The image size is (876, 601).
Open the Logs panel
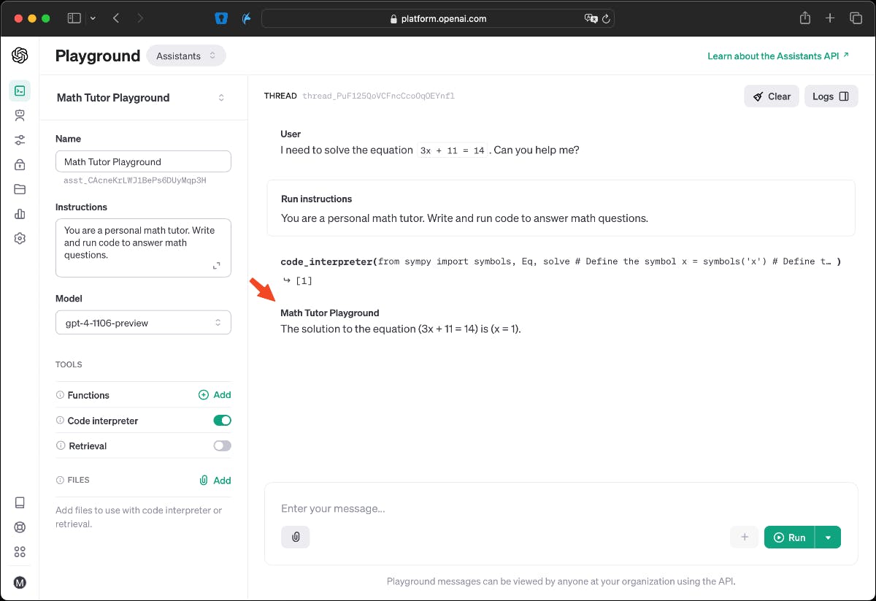[x=831, y=96]
